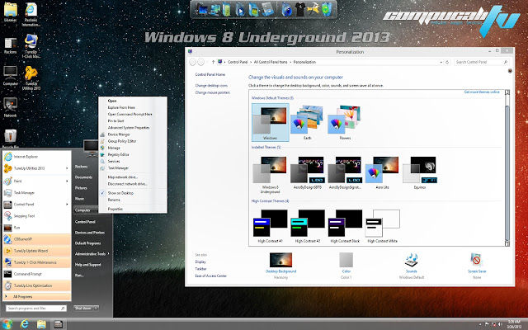
Task: Click the Search programs and files box
Action: click(x=36, y=308)
